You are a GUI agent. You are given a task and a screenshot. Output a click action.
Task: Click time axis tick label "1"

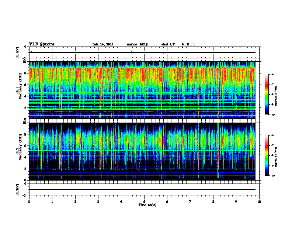(52, 202)
